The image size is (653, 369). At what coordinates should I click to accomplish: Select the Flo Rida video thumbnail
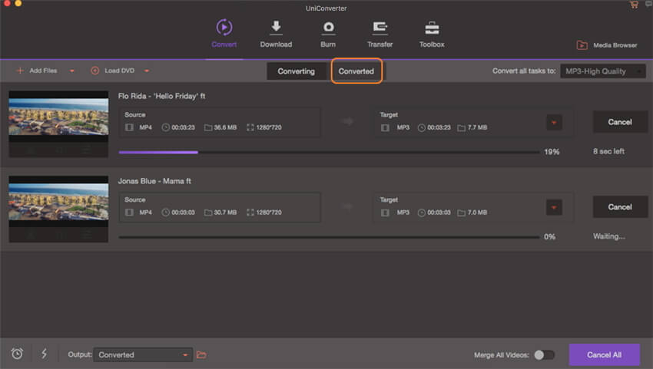tap(58, 124)
